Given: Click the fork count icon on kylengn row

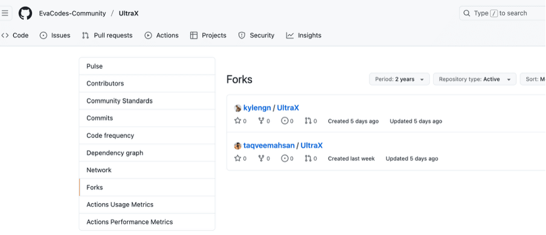Looking at the screenshot, I should pyautogui.click(x=261, y=121).
